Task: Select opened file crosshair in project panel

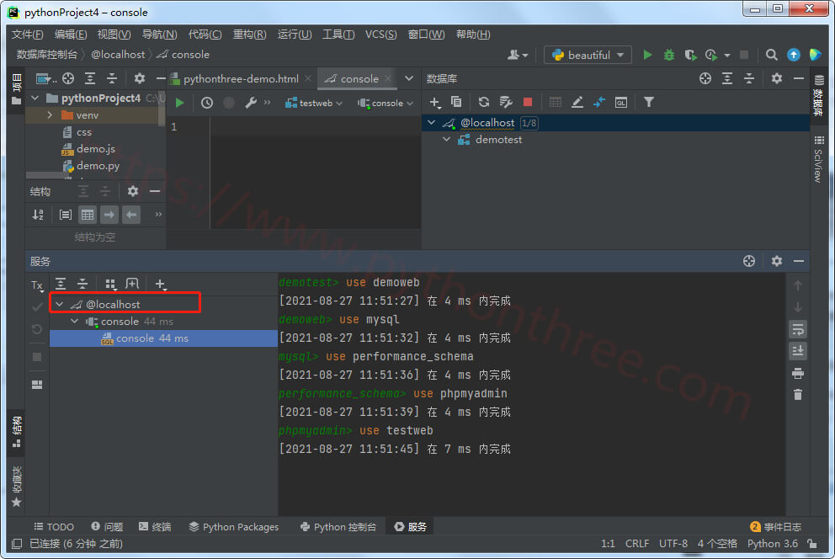Action: coord(68,79)
